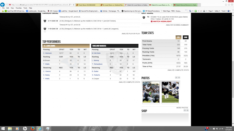Screen dimensions: 234x131
Task: Open player link L. Murray
Action: [95, 60]
